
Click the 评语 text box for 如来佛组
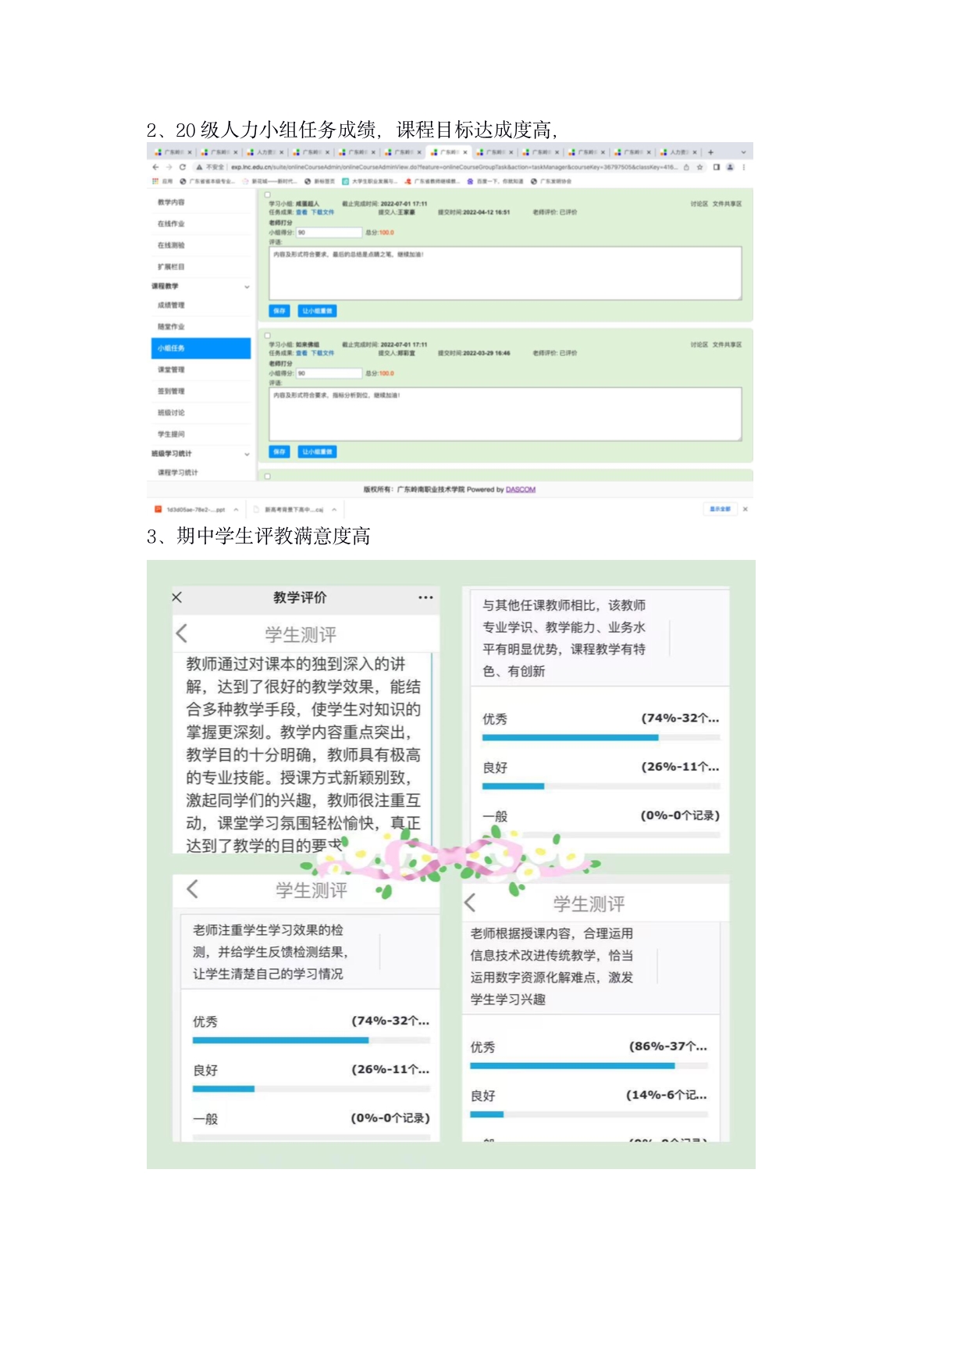pyautogui.click(x=505, y=414)
